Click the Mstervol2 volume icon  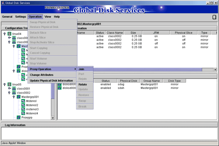pyautogui.click(x=23, y=105)
